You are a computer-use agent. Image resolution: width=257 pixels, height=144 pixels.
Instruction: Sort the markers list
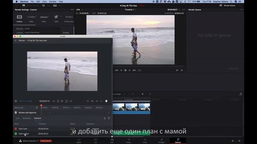[105, 118]
